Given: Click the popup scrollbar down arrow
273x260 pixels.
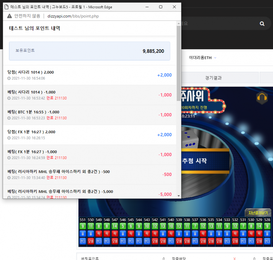Looking at the screenshot, I should pyautogui.click(x=179, y=196).
